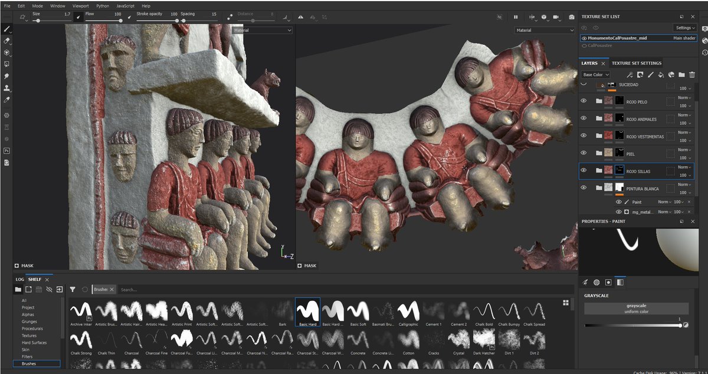Add a folder in the Layers panel
The width and height of the screenshot is (708, 374).
[681, 75]
